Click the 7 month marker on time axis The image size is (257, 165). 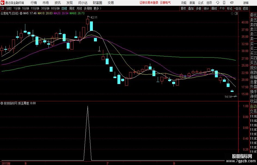click(108, 163)
